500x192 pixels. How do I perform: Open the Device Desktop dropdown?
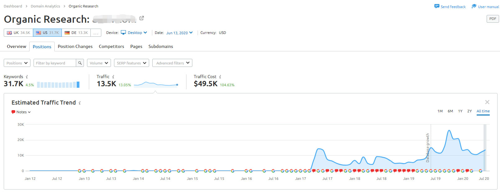click(134, 33)
